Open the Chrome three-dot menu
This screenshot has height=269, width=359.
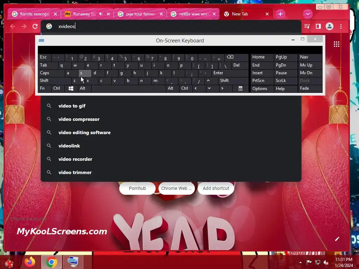[341, 26]
